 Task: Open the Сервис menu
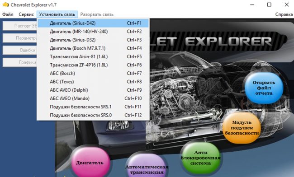[26, 14]
